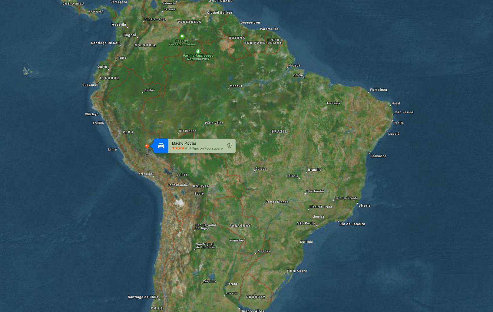Open Machu Picchu info button
This screenshot has height=312, width=493.
pyautogui.click(x=229, y=146)
